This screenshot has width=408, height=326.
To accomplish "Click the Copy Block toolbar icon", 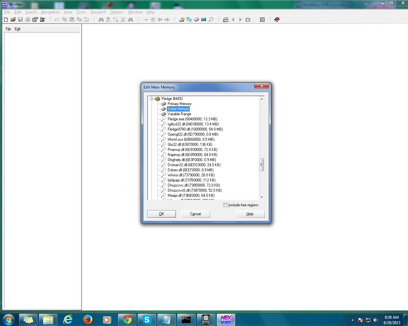I will coord(64,20).
